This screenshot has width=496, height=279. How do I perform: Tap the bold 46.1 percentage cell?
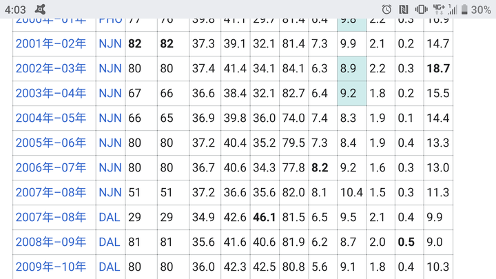264,217
